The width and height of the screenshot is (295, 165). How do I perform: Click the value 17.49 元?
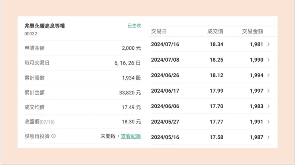click(x=131, y=107)
